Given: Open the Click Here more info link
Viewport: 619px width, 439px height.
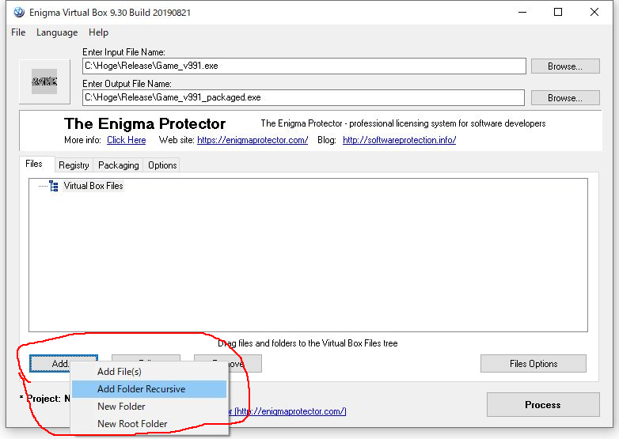Looking at the screenshot, I should pos(127,140).
